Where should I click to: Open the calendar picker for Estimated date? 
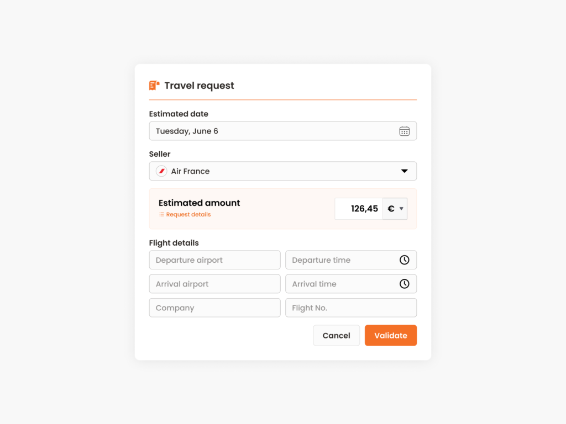click(405, 131)
